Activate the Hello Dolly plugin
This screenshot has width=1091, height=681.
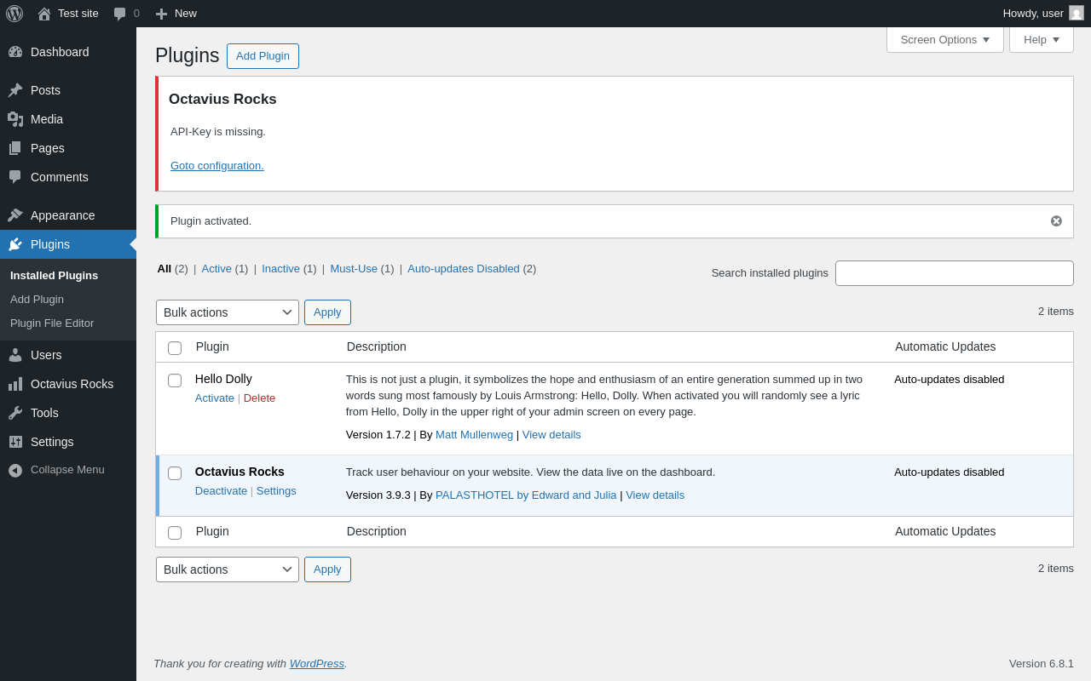[215, 398]
